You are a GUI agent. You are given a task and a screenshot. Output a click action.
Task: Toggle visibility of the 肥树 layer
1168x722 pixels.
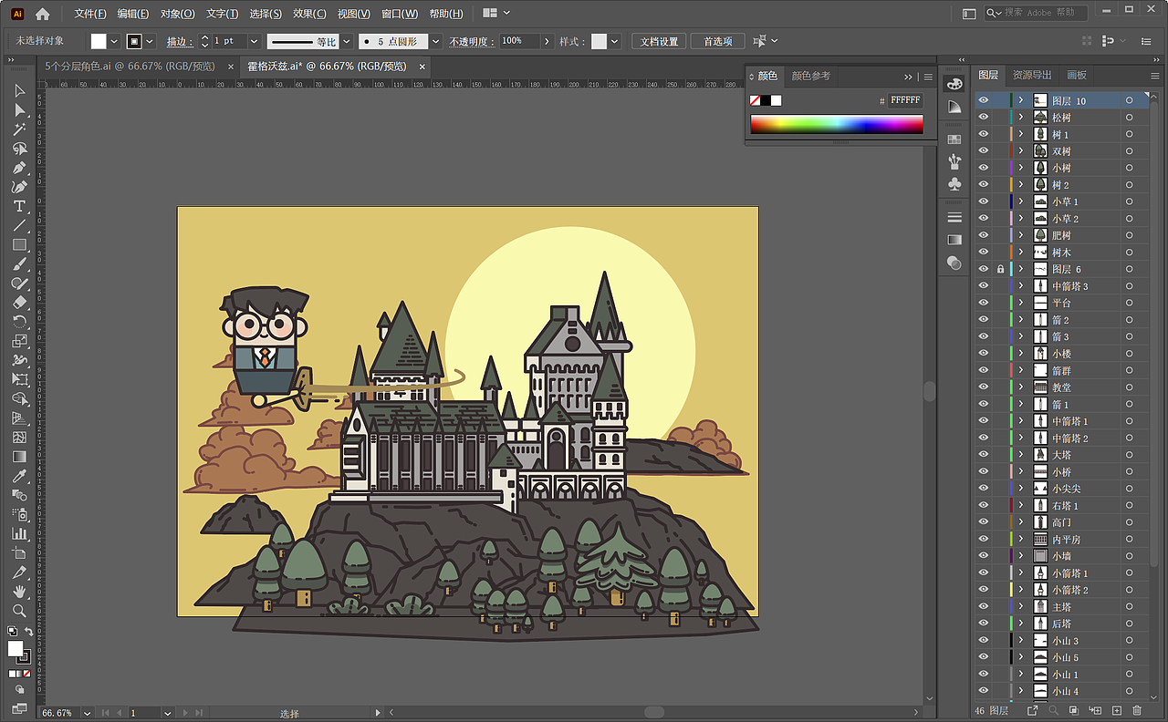984,235
